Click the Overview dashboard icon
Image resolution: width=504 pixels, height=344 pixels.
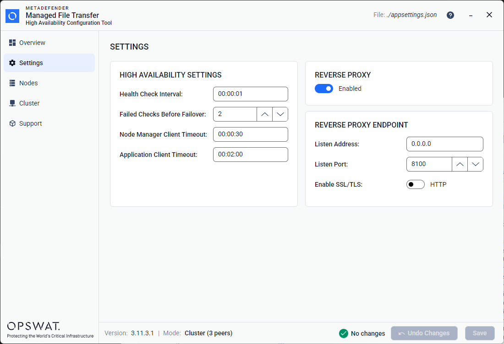click(12, 43)
